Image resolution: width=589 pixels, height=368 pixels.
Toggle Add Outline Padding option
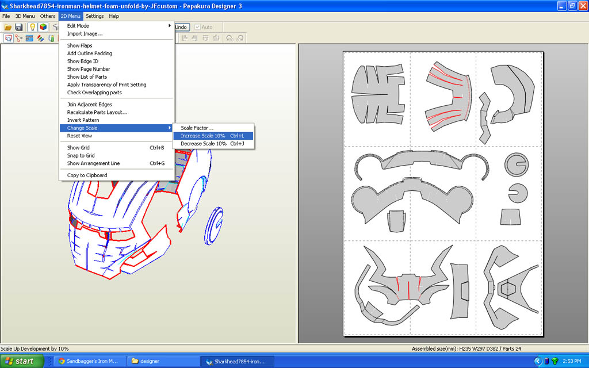pyautogui.click(x=117, y=53)
